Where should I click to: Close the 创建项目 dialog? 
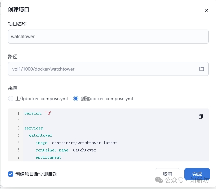[206, 10]
